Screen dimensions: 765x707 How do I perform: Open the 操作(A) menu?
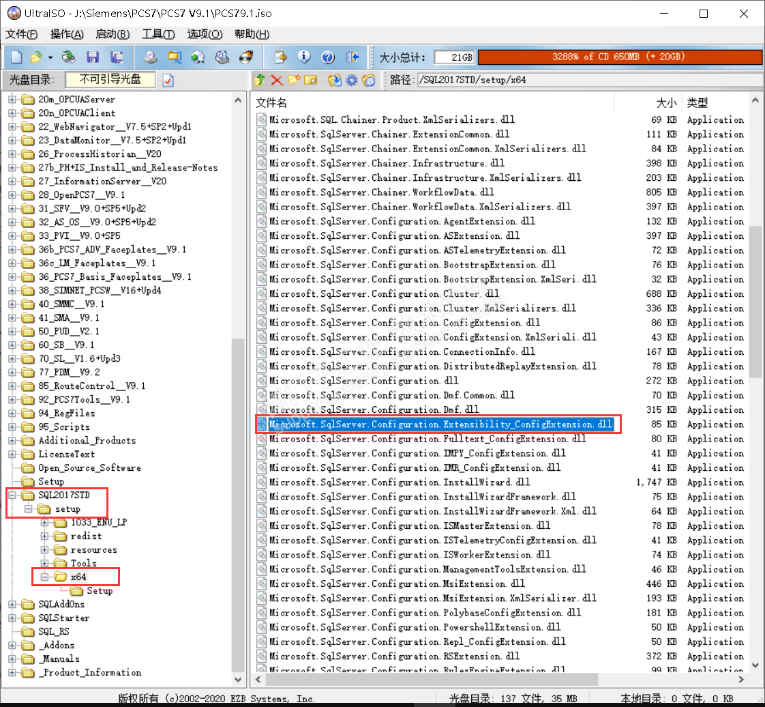click(x=67, y=34)
